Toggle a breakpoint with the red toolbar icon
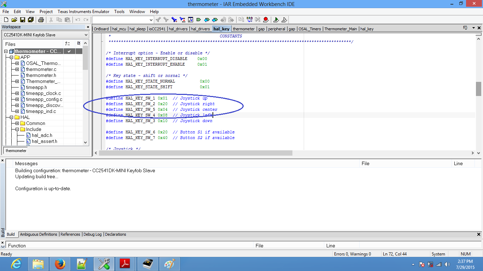 [266, 20]
